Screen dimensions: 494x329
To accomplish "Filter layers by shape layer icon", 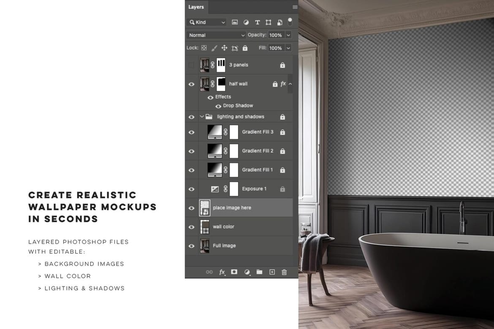I will pyautogui.click(x=269, y=22).
